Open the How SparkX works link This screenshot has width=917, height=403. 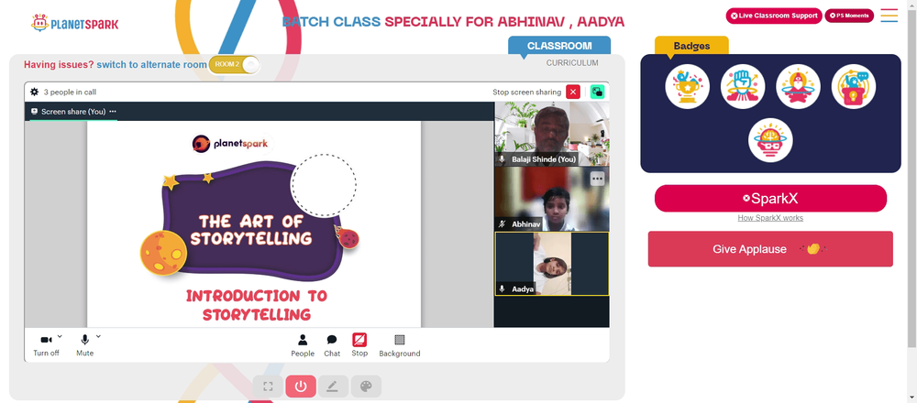(770, 218)
